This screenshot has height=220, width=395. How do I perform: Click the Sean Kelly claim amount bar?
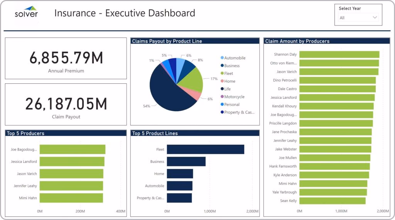(x=333, y=201)
